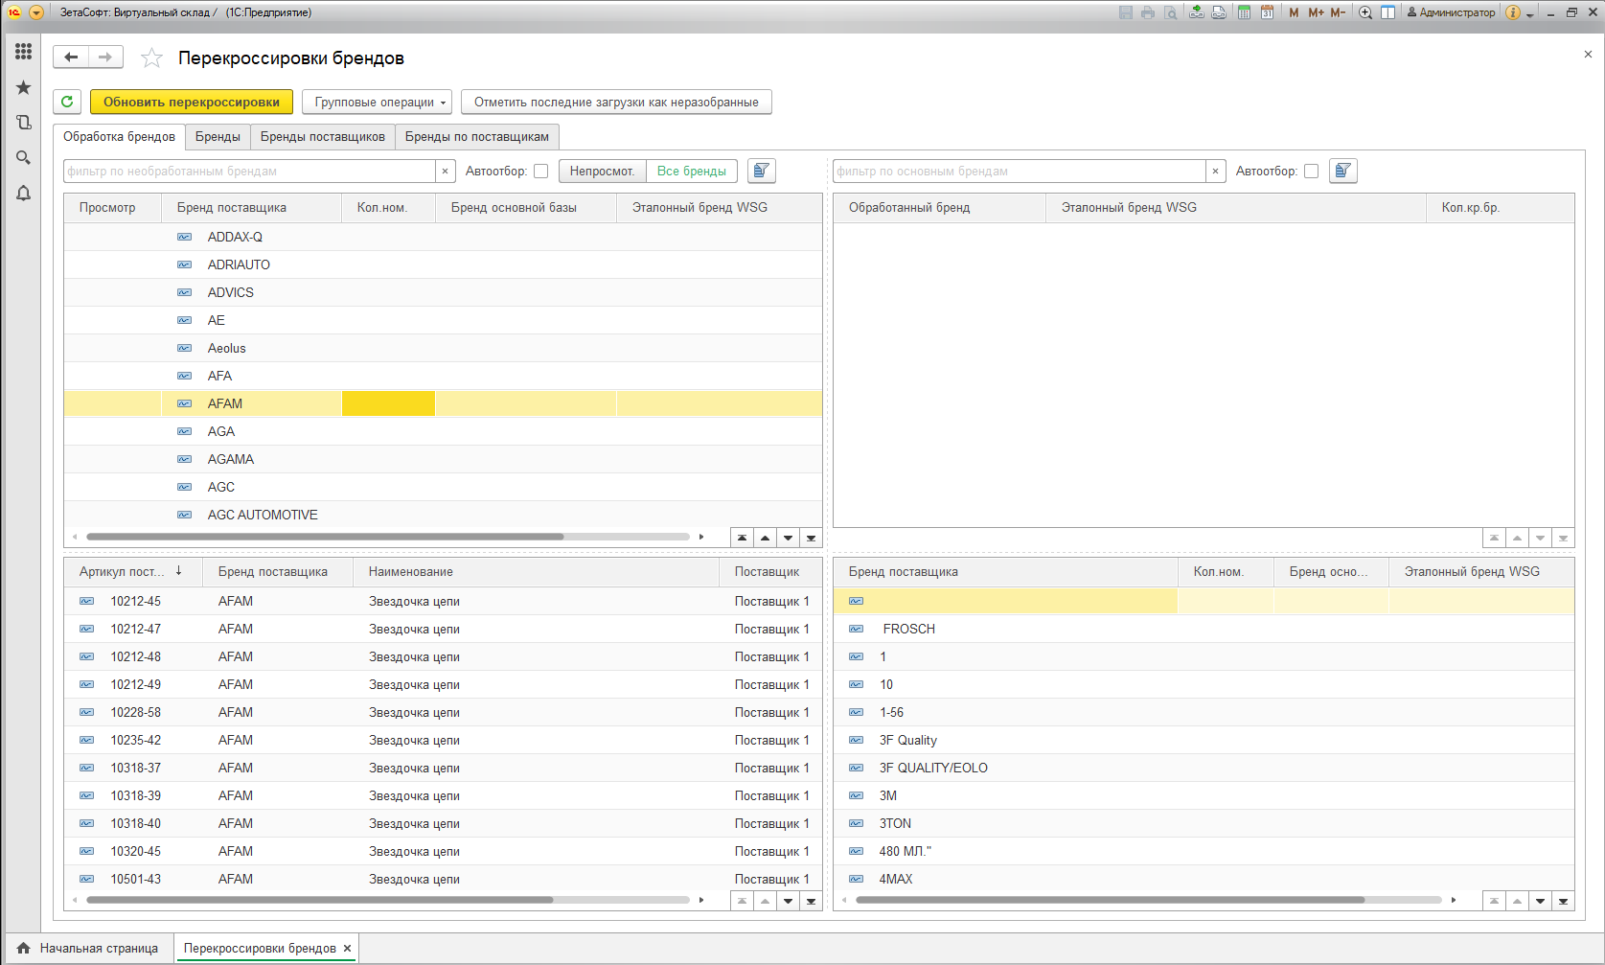Open Favorites star in the left sidebar

(24, 87)
